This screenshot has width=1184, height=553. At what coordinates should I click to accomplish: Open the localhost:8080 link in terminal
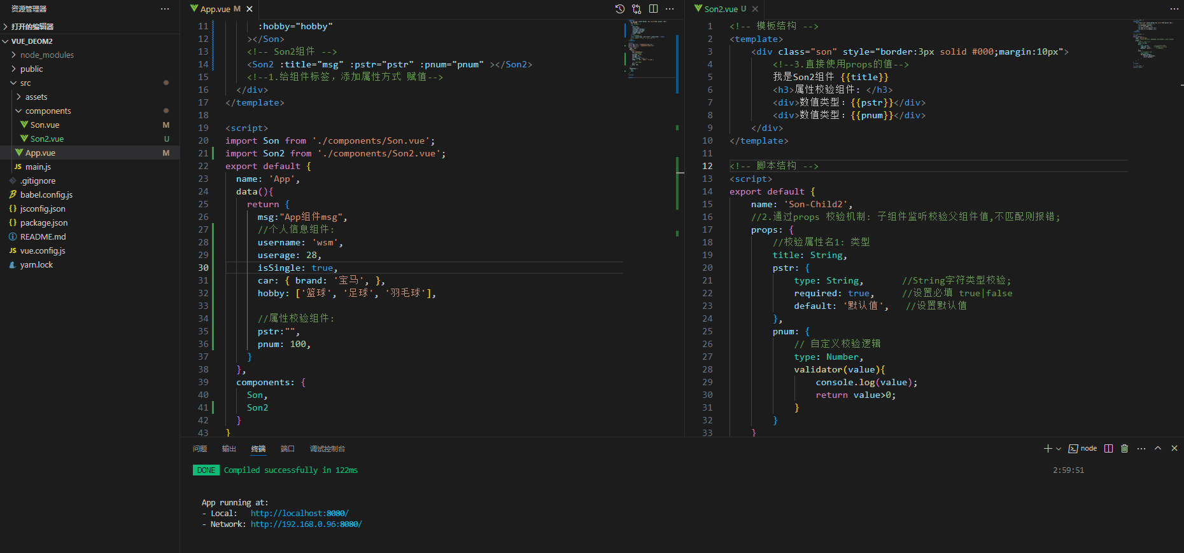(x=300, y=513)
